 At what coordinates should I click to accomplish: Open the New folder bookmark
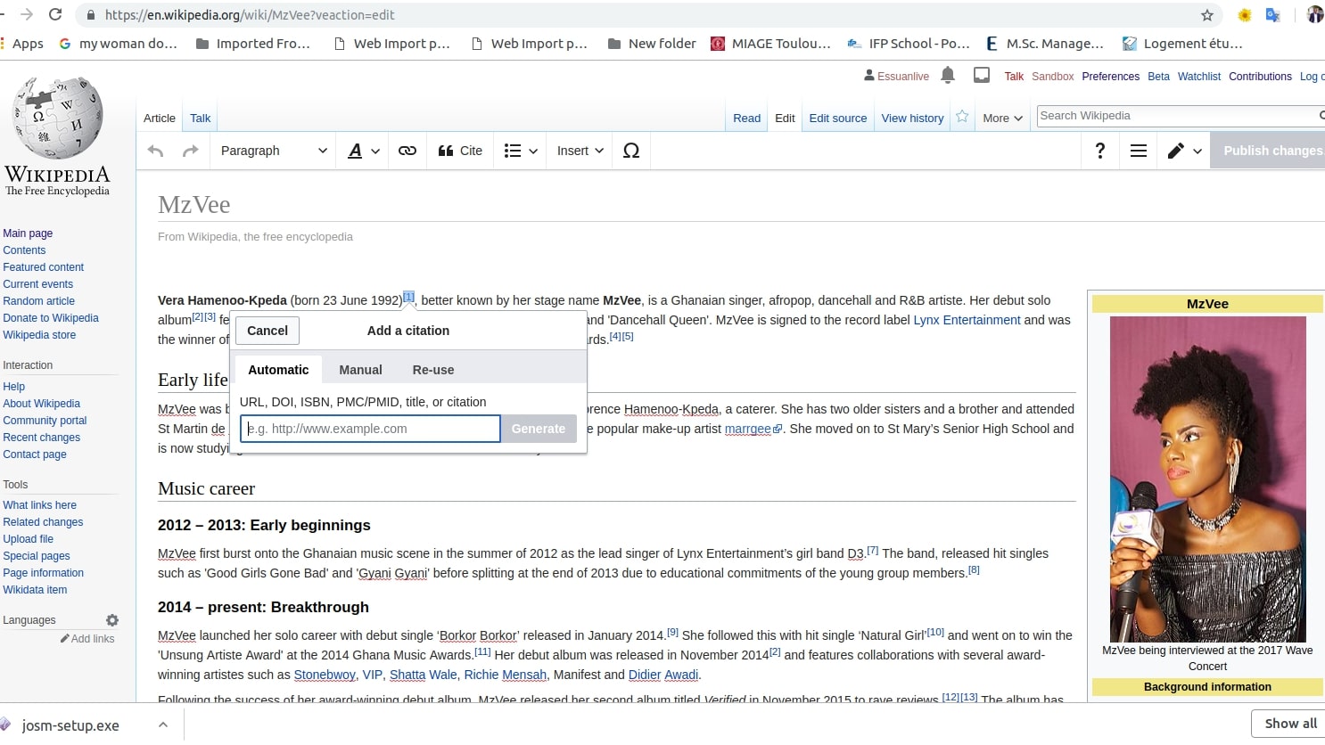[652, 44]
